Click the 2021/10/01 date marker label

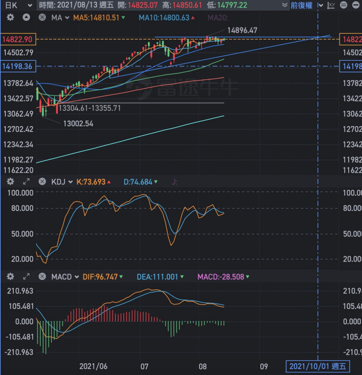tap(318, 366)
